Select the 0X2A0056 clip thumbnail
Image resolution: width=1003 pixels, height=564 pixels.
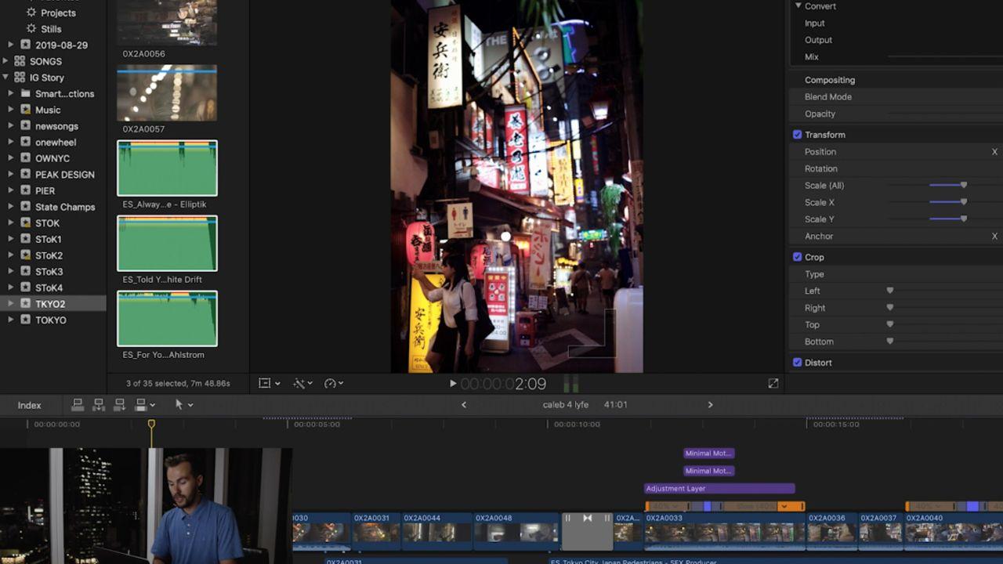tap(167, 23)
